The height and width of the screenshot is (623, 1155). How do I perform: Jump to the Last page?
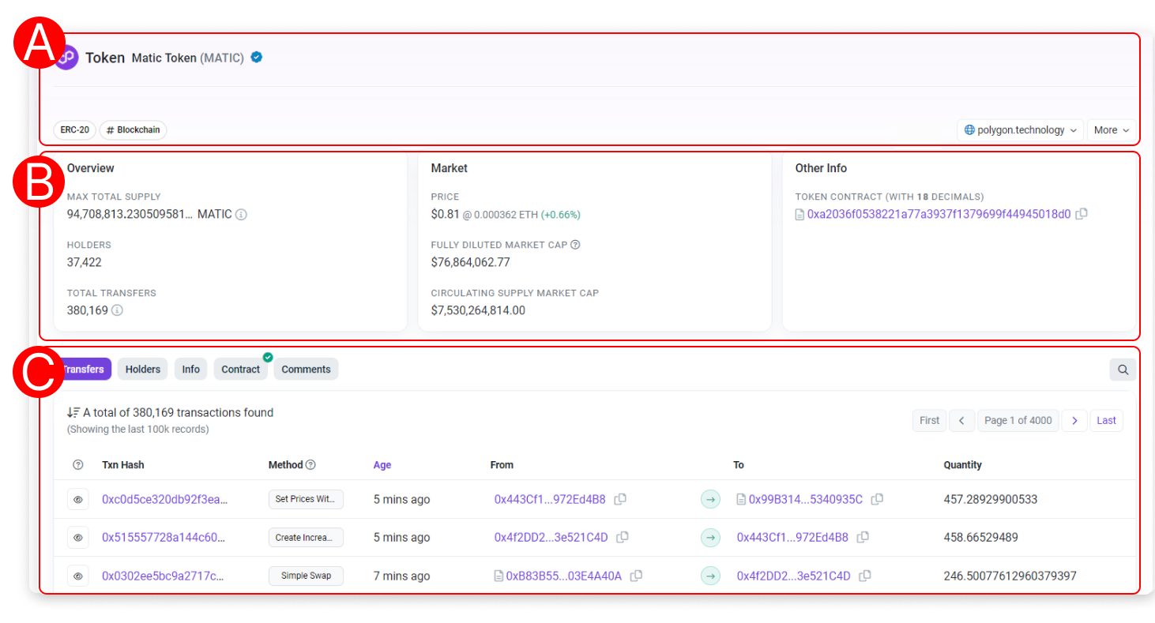click(x=1106, y=421)
